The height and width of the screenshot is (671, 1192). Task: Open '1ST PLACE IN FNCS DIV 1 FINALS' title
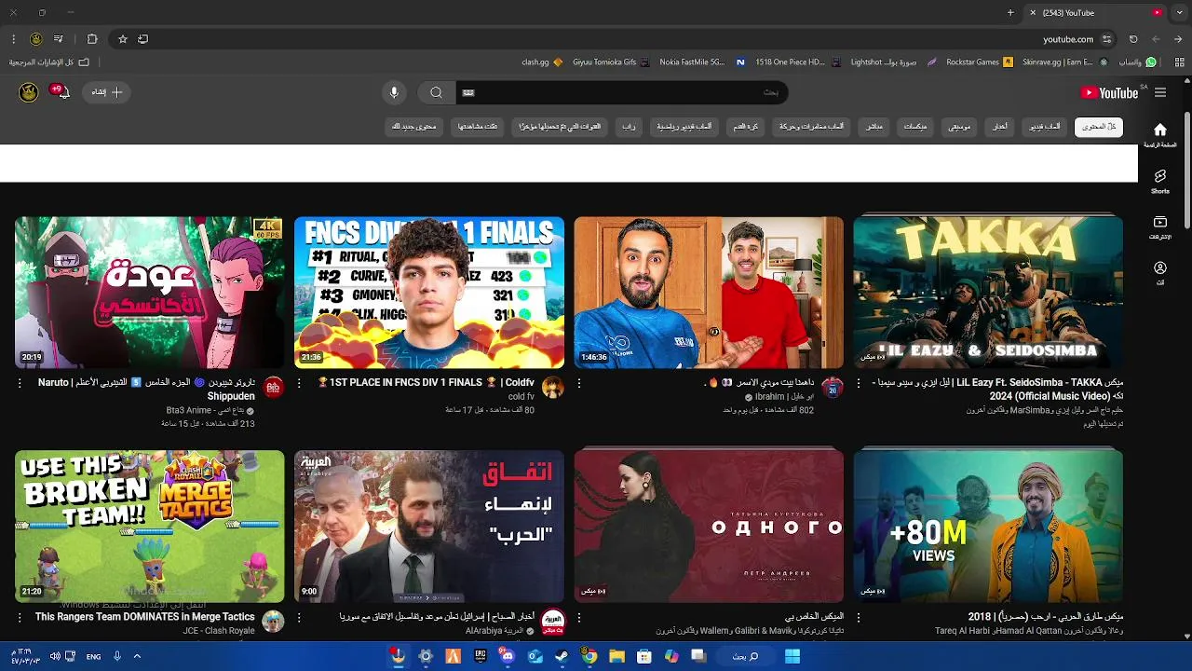[x=426, y=382]
